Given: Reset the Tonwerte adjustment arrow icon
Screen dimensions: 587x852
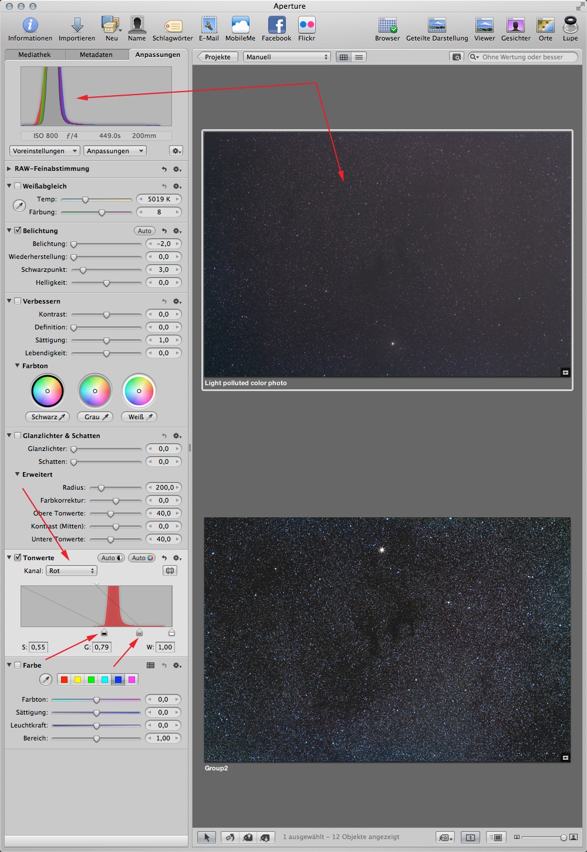Looking at the screenshot, I should (164, 558).
